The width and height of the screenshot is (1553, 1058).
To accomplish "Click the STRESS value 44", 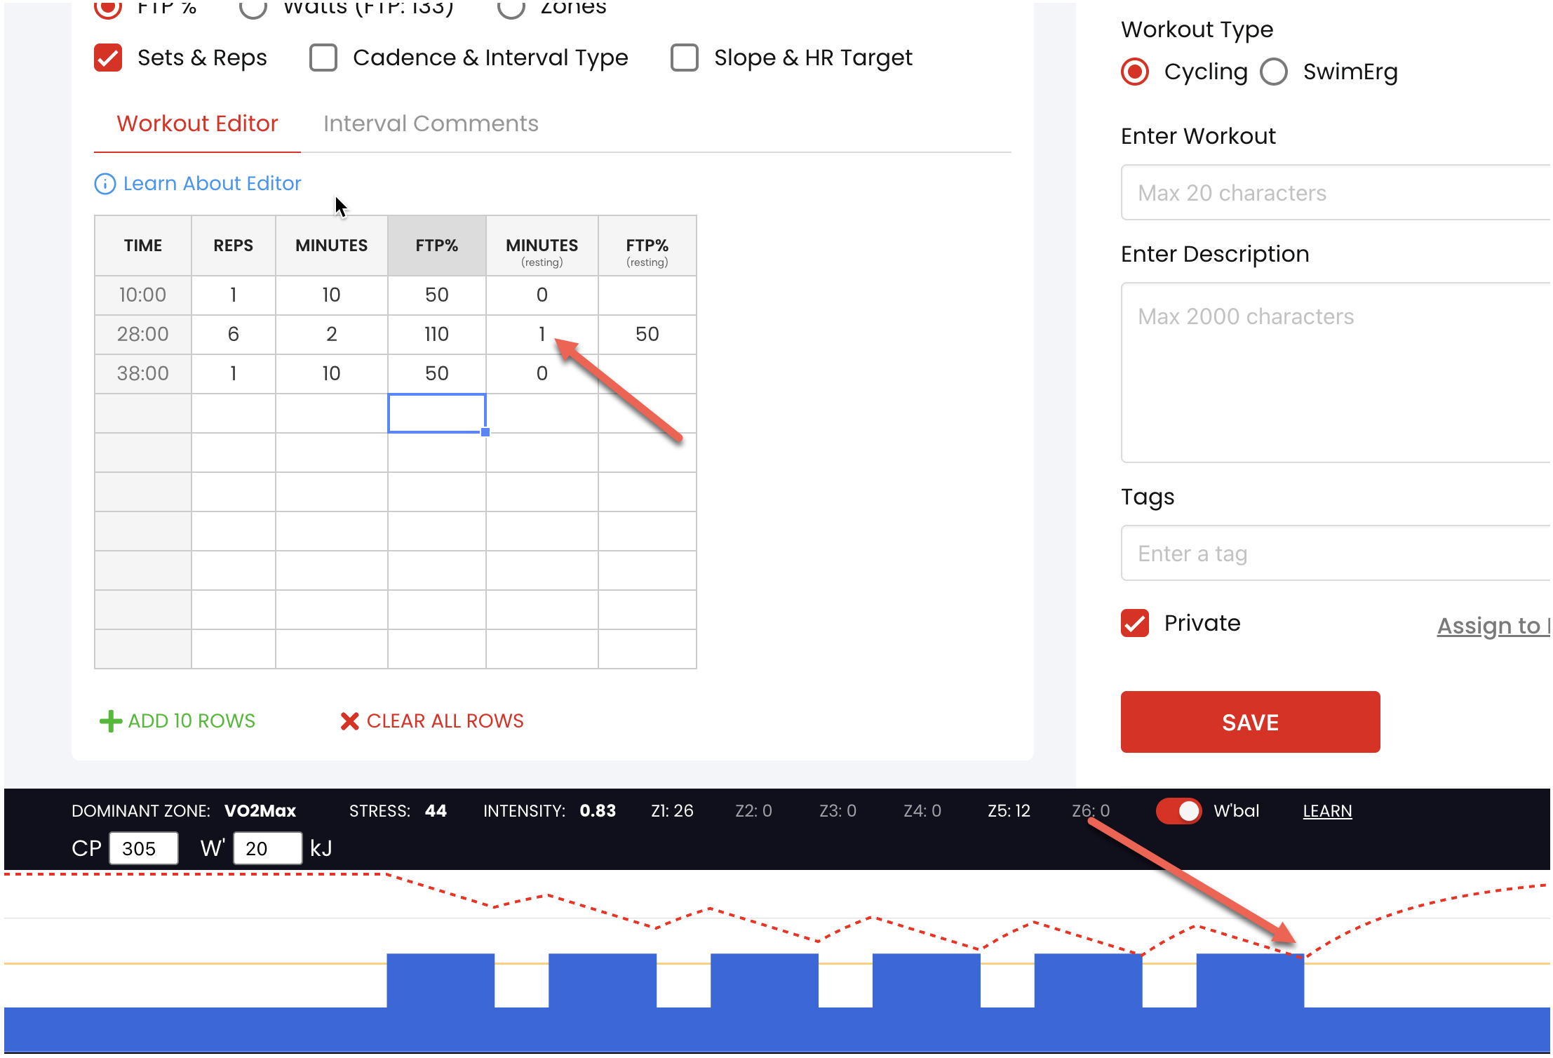I will click(436, 811).
